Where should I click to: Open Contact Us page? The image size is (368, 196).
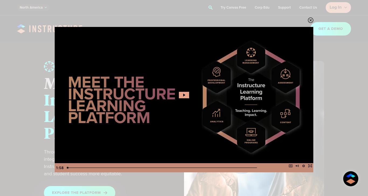[308, 8]
